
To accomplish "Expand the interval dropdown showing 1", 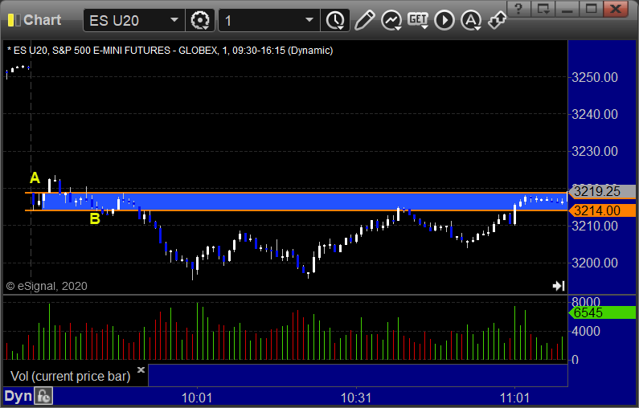I will pyautogui.click(x=309, y=20).
